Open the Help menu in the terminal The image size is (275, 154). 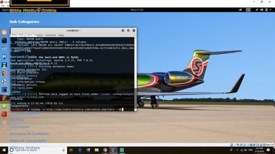(61, 35)
